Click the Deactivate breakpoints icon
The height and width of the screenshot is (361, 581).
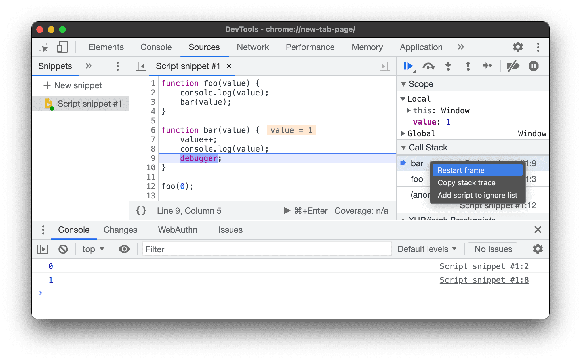(x=514, y=66)
